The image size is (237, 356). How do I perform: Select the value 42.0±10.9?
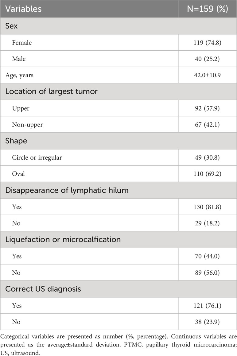(x=208, y=75)
